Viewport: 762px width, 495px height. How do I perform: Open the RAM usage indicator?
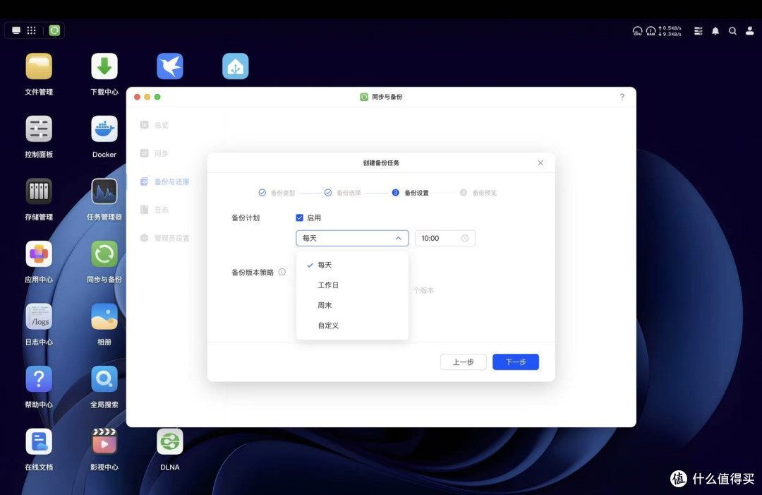pyautogui.click(x=651, y=31)
